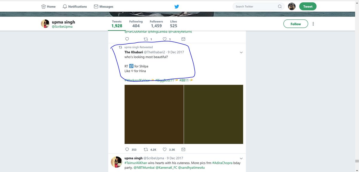
Task: Select the Following 404 tab
Action: tap(136, 24)
